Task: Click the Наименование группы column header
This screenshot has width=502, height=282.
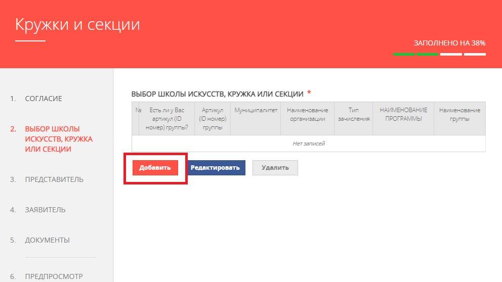Action: [x=459, y=115]
